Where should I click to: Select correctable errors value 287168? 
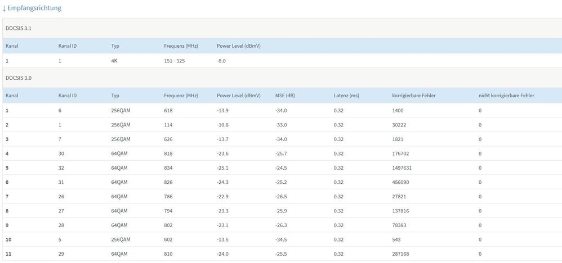click(400, 253)
